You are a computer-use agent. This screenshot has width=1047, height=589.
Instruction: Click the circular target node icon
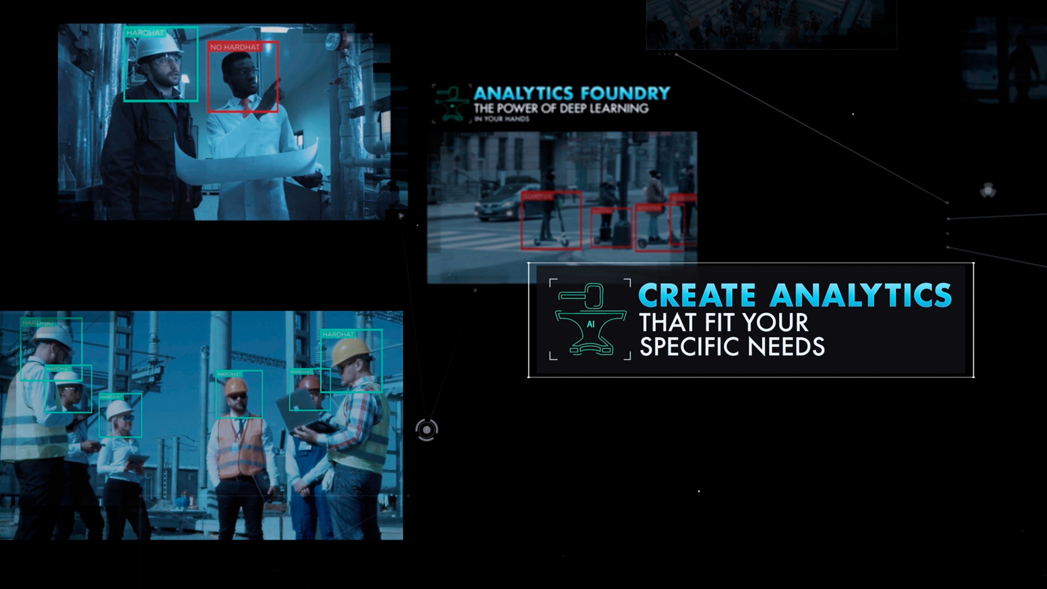click(x=426, y=430)
